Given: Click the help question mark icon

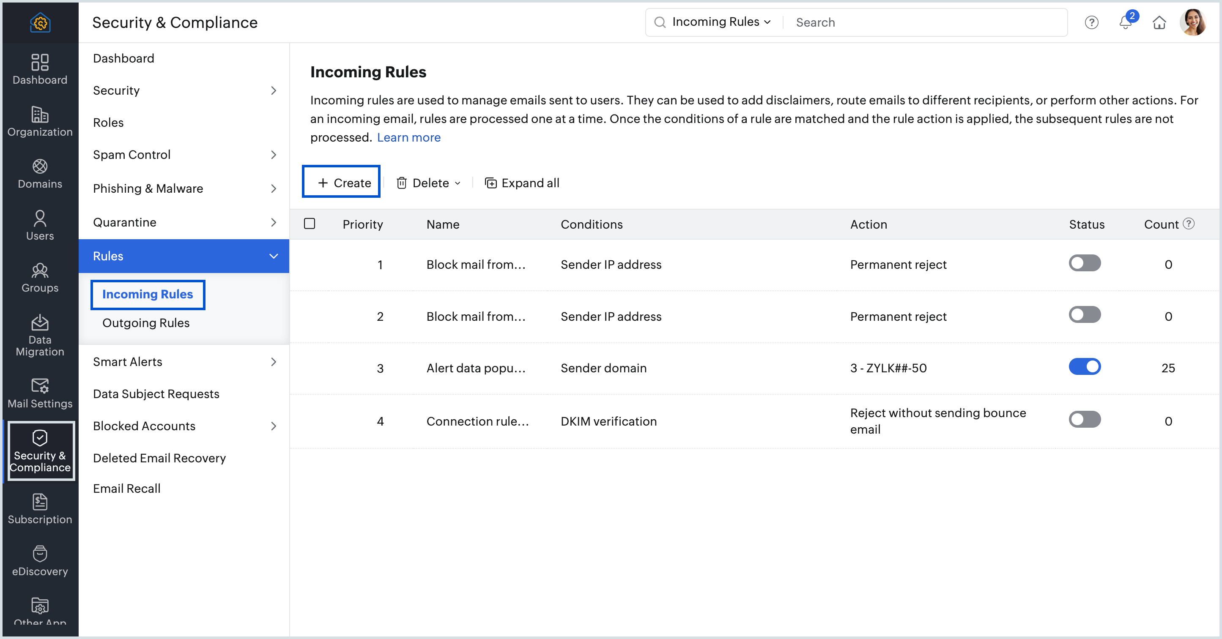Looking at the screenshot, I should [x=1091, y=22].
